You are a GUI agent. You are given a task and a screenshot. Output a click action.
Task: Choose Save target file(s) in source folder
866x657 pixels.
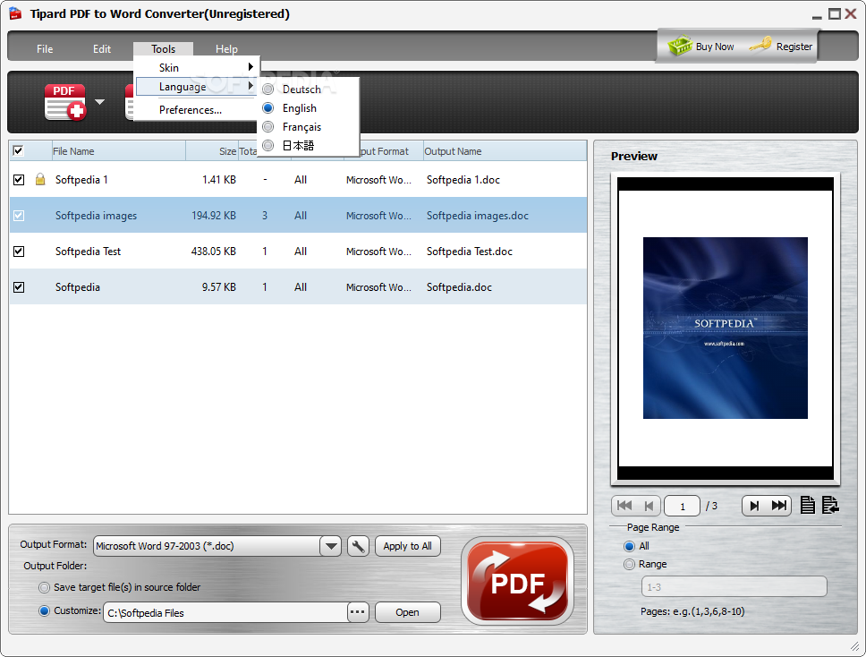44,587
